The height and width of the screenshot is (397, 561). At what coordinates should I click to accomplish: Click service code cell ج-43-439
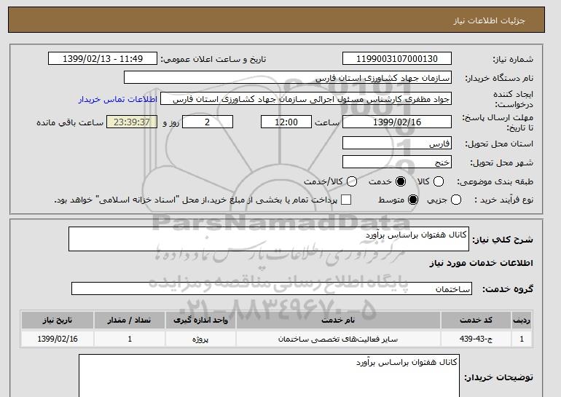click(476, 339)
